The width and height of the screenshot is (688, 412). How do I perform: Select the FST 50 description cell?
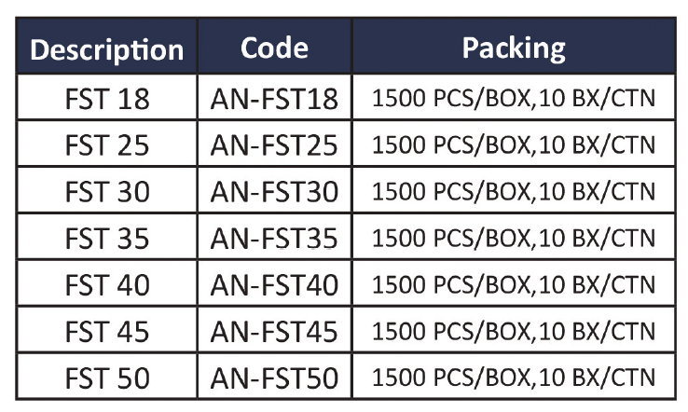(x=106, y=377)
